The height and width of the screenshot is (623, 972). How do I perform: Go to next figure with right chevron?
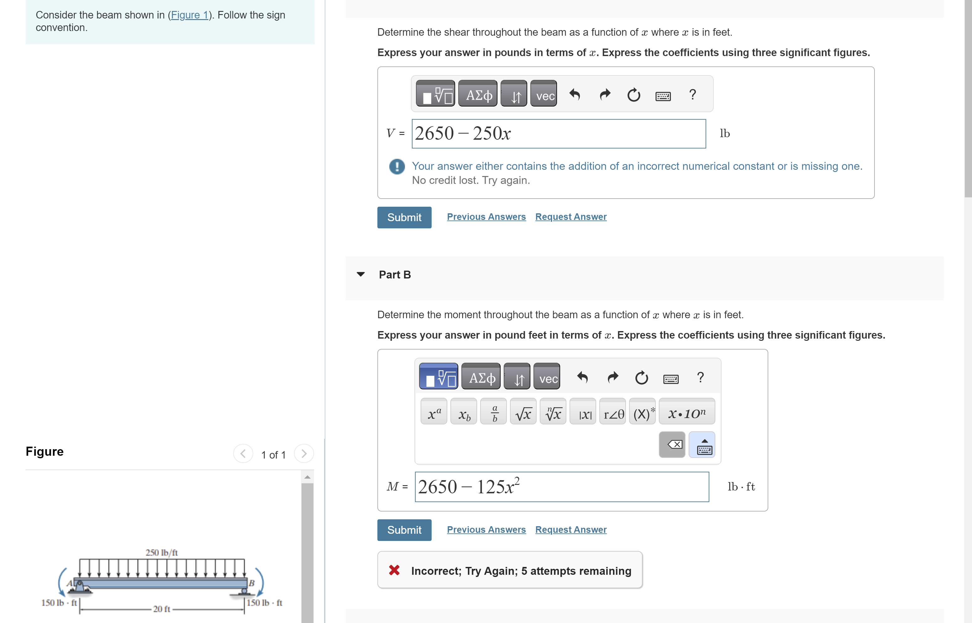(x=304, y=454)
